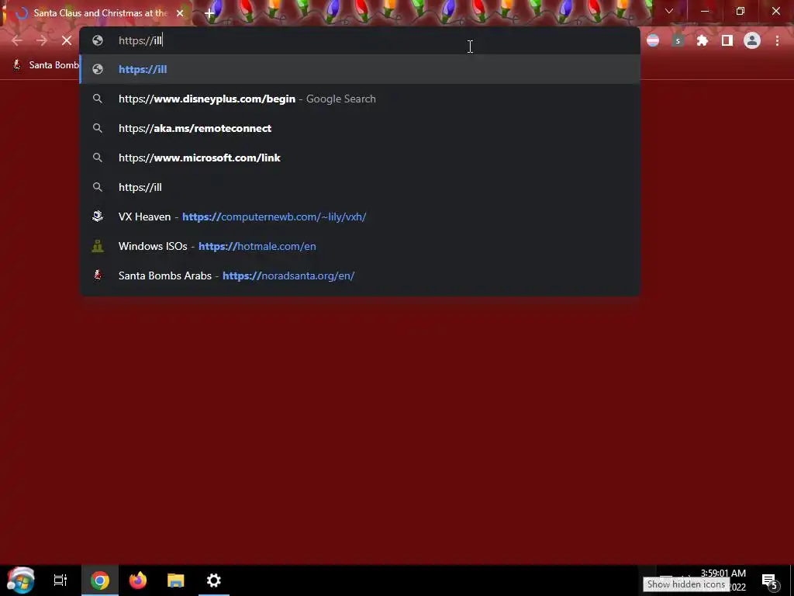Click the Santa Bombs Arabs favicon in suggestions
This screenshot has height=596, width=794.
tap(98, 275)
